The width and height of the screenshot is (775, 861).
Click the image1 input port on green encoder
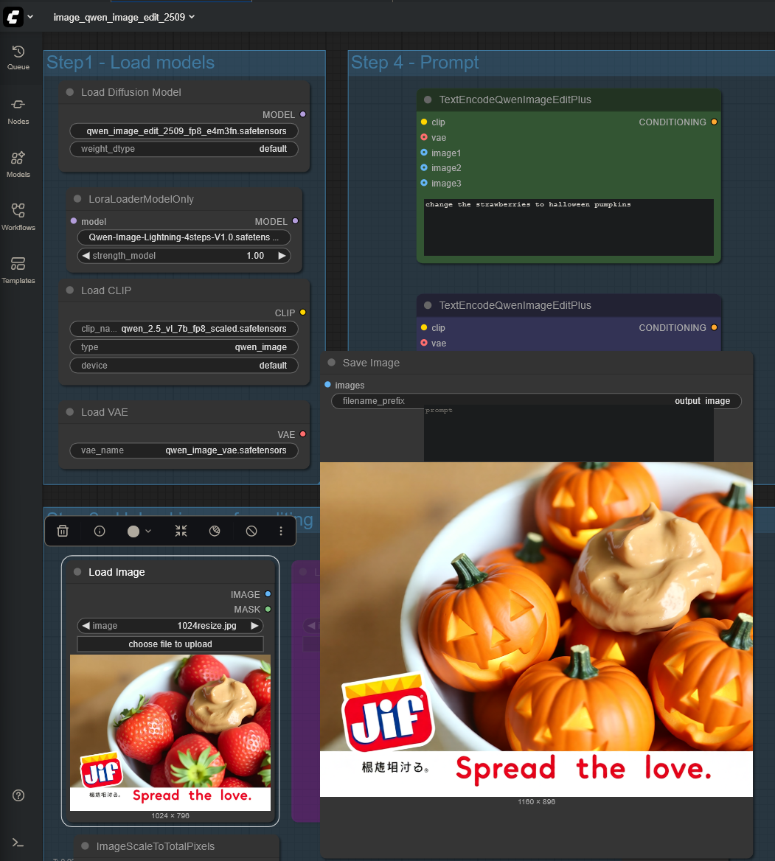pos(424,152)
